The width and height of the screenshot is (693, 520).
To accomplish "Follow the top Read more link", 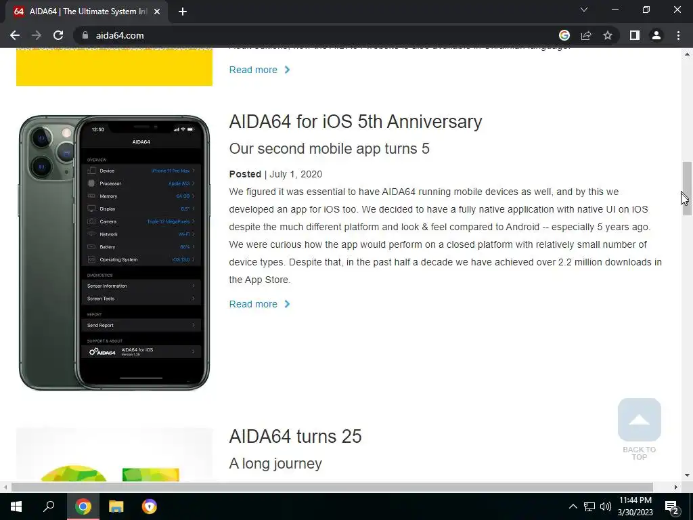I will (259, 70).
